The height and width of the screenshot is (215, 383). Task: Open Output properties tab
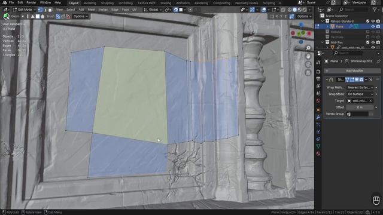click(x=318, y=79)
